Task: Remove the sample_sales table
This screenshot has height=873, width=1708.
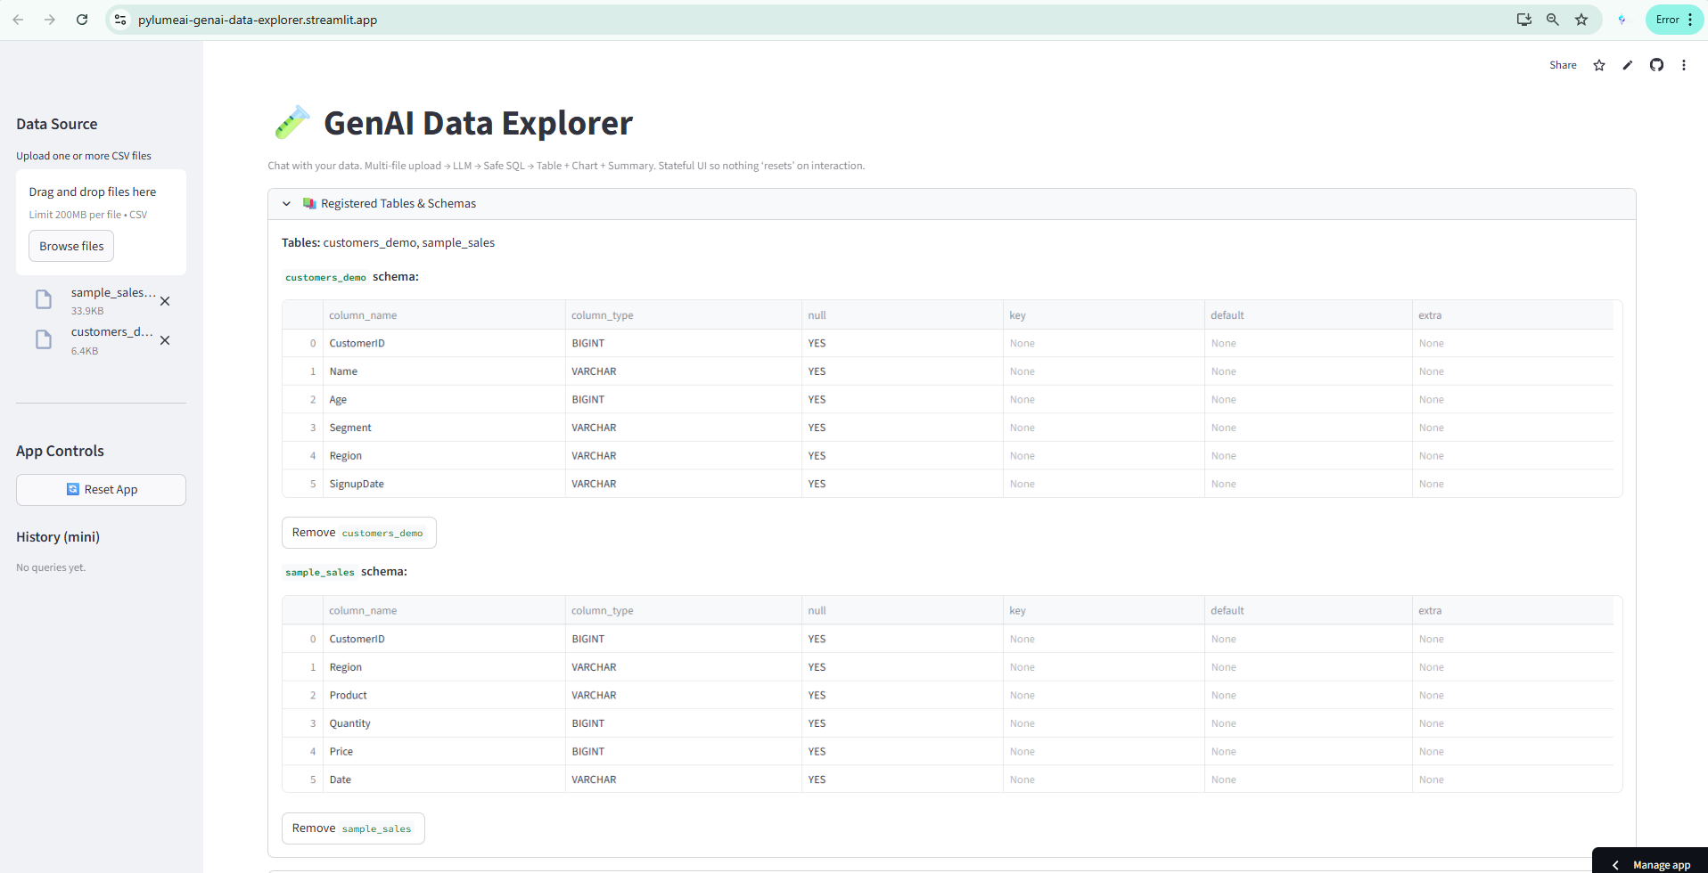Action: (x=353, y=828)
